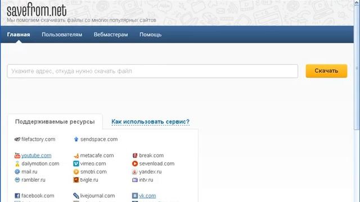
Task: Click the Скачать download button
Action: (326, 71)
